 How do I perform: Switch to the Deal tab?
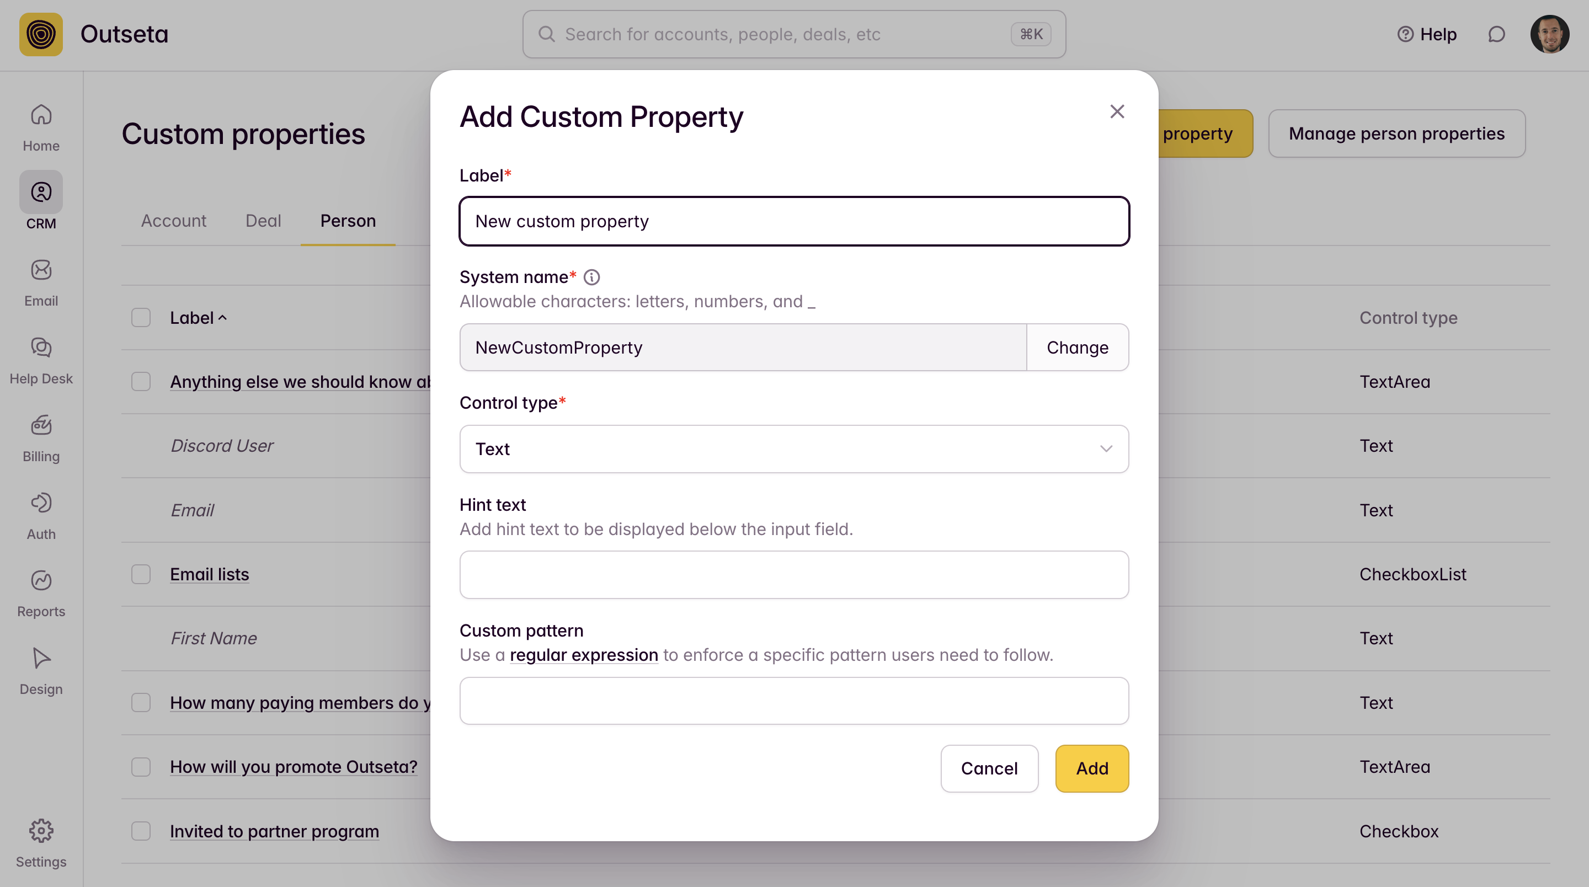[263, 221]
